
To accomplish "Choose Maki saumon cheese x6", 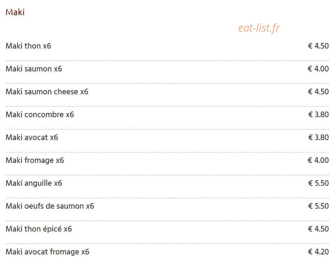I will [x=47, y=92].
